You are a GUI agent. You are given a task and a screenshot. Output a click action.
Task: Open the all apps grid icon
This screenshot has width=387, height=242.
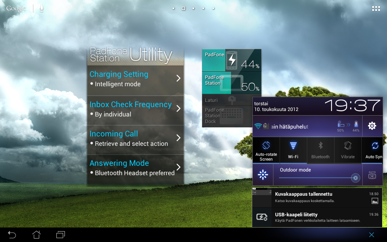(376, 8)
